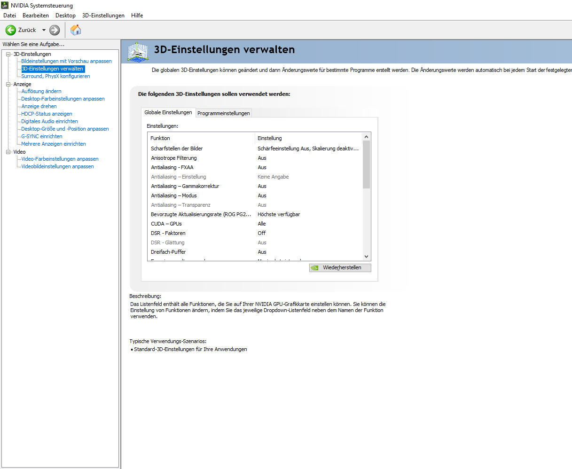
Task: Click the Höchste verfügbar value
Action: click(x=279, y=214)
